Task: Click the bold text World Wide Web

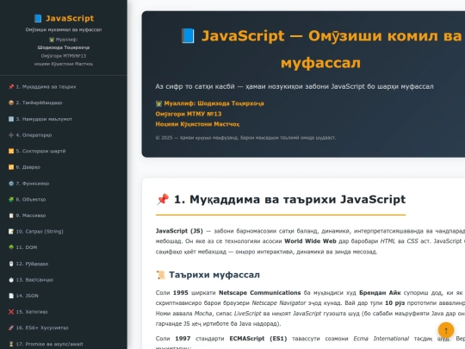Action: pos(310,241)
